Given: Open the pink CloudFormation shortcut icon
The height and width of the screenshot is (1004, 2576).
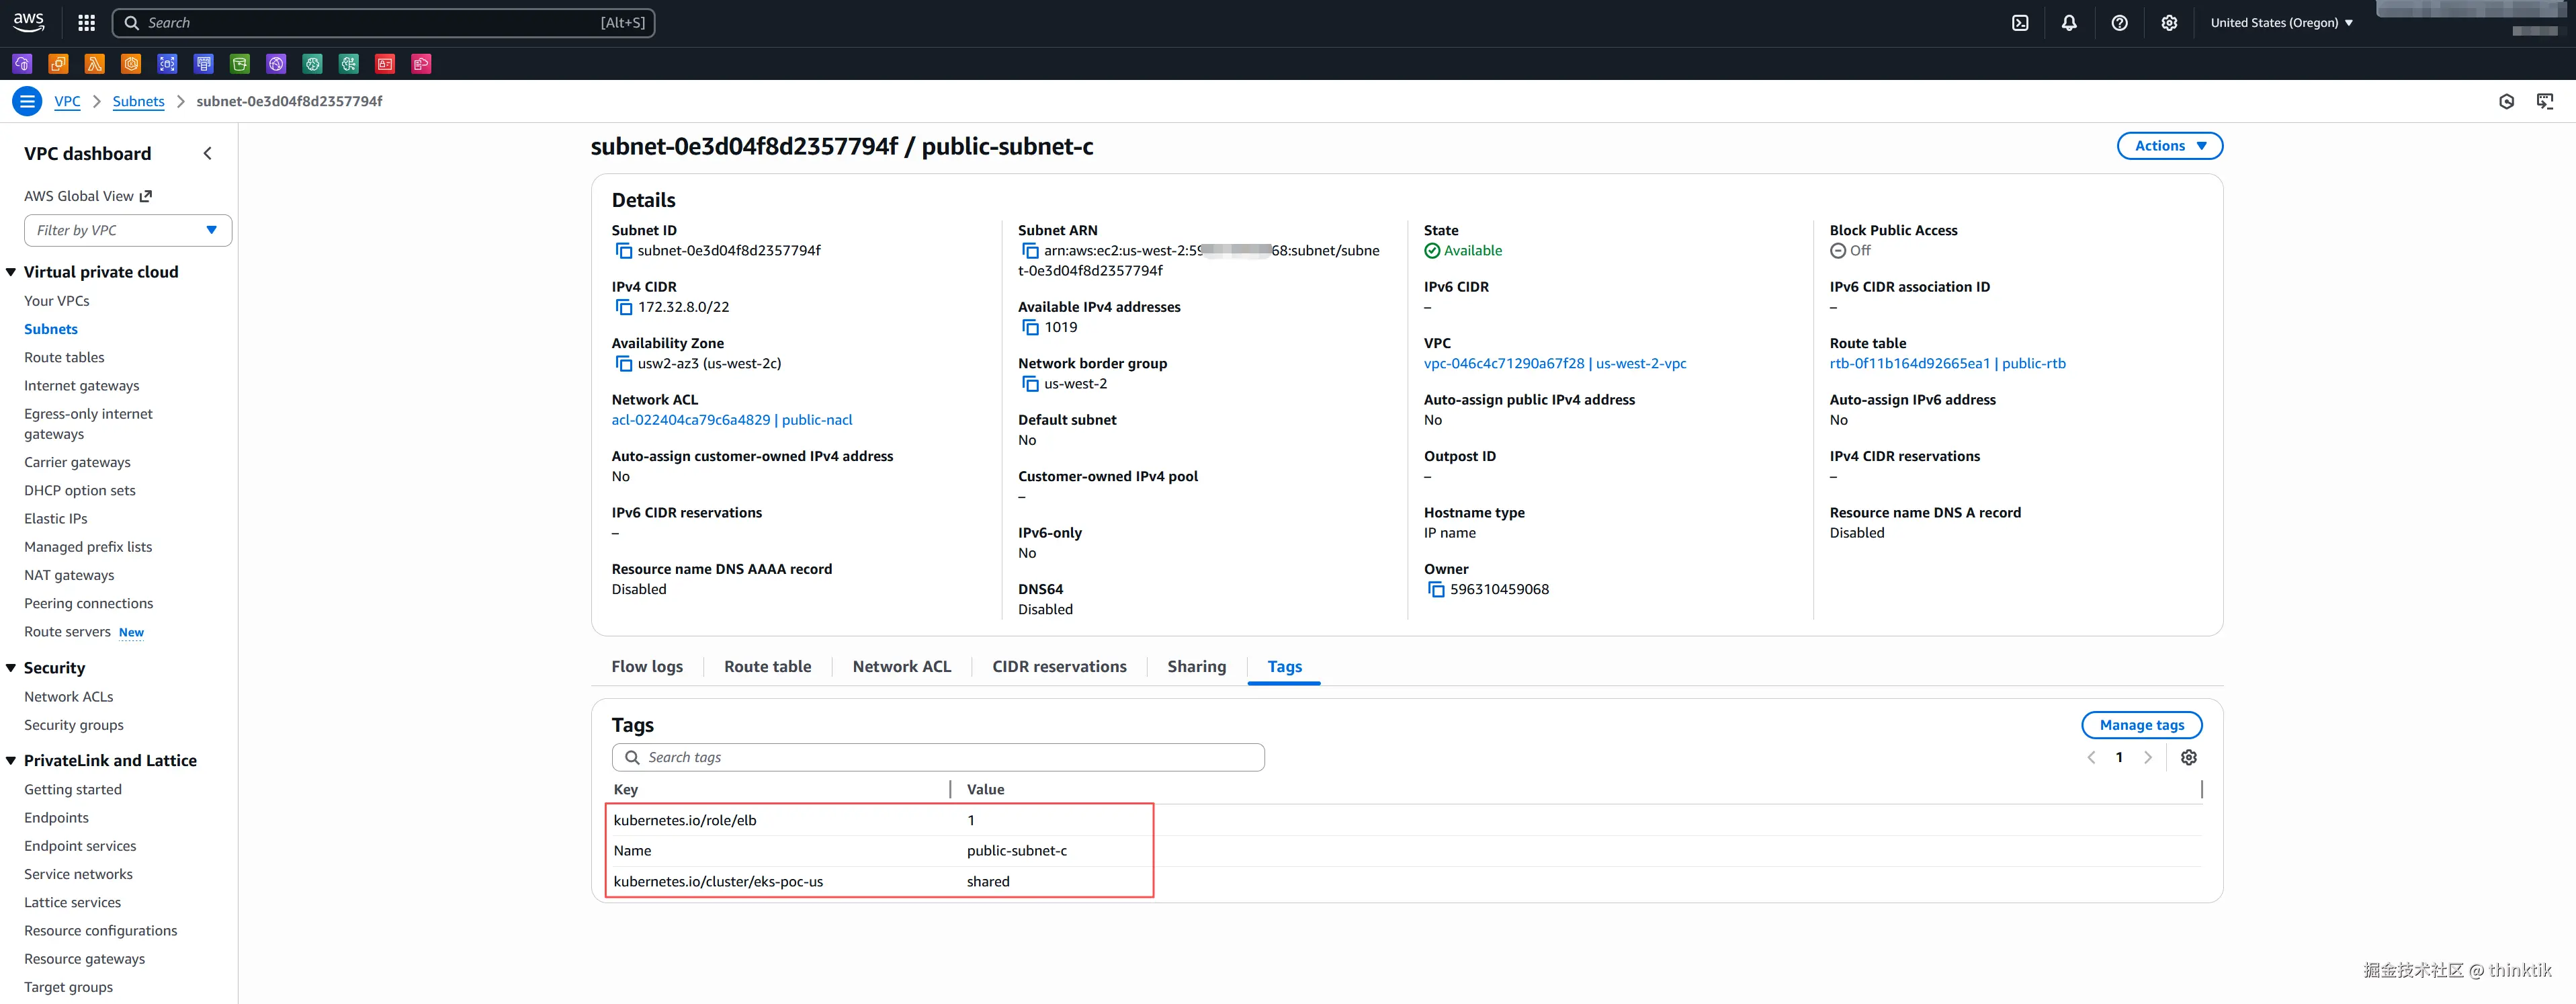Looking at the screenshot, I should click(x=421, y=64).
